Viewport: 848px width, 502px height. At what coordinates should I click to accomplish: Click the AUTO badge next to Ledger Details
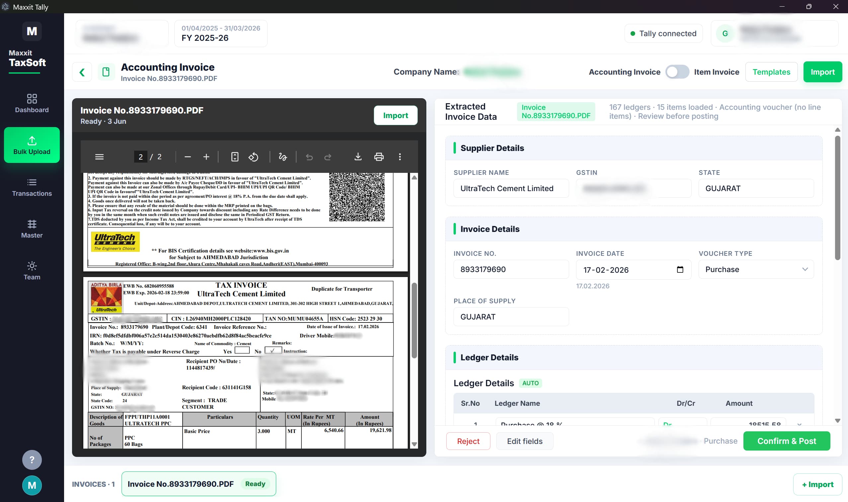pyautogui.click(x=530, y=383)
